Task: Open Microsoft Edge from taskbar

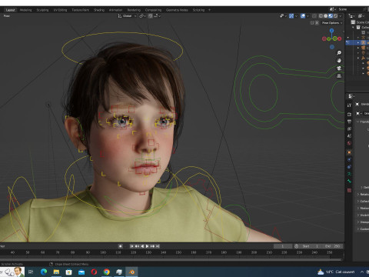Action: 44,272
